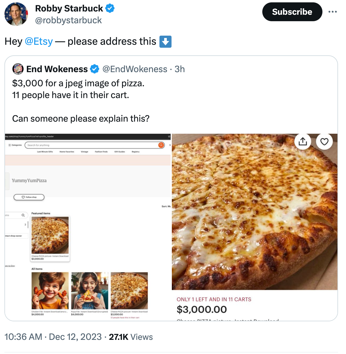The height and width of the screenshot is (354, 346).
Task: Click the End Wokeness display name
Action: [57, 69]
